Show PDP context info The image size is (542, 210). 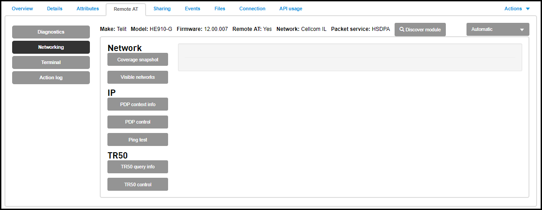click(138, 104)
